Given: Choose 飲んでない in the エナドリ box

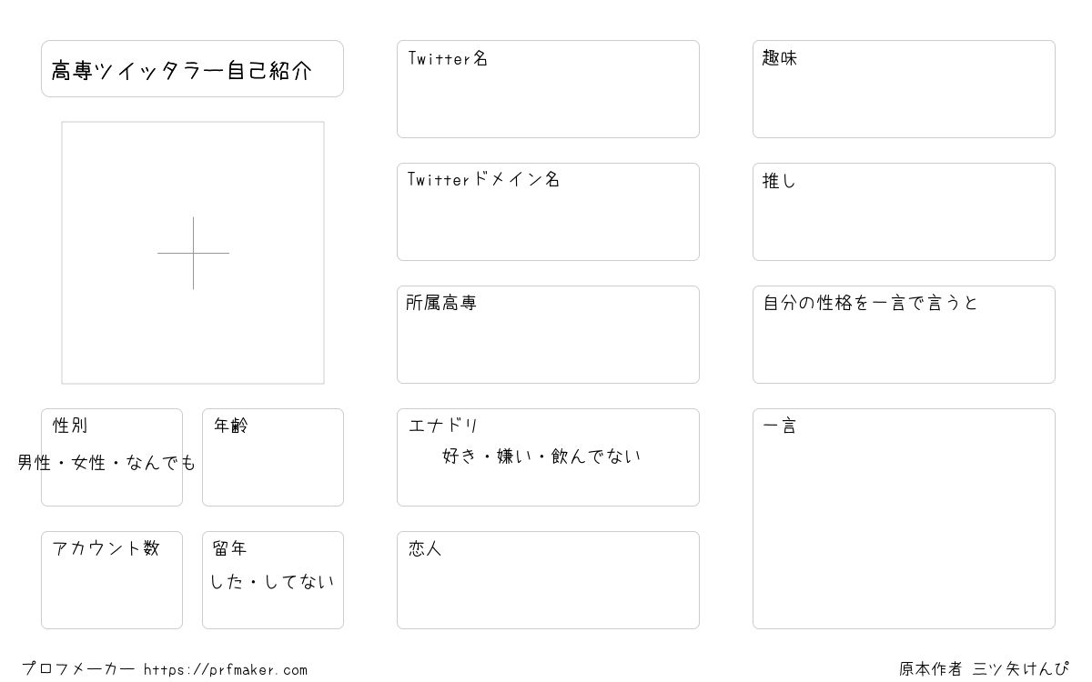Looking at the screenshot, I should point(596,456).
